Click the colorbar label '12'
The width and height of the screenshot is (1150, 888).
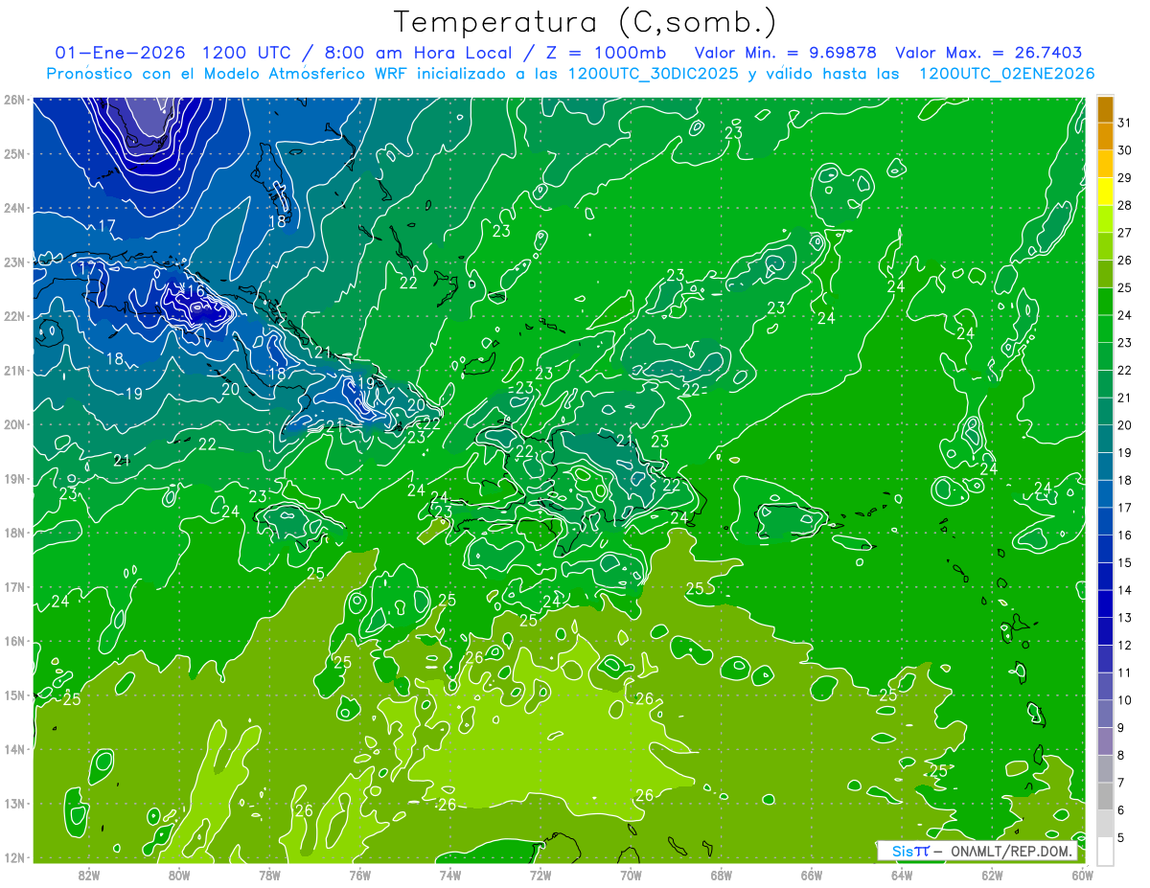[1124, 646]
